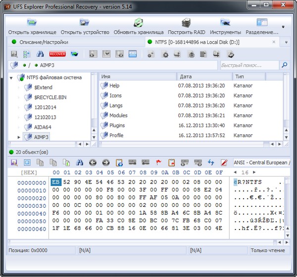This screenshot has width=297, height=277.
Task: Sort file list by Дата column header
Action: click(x=204, y=77)
